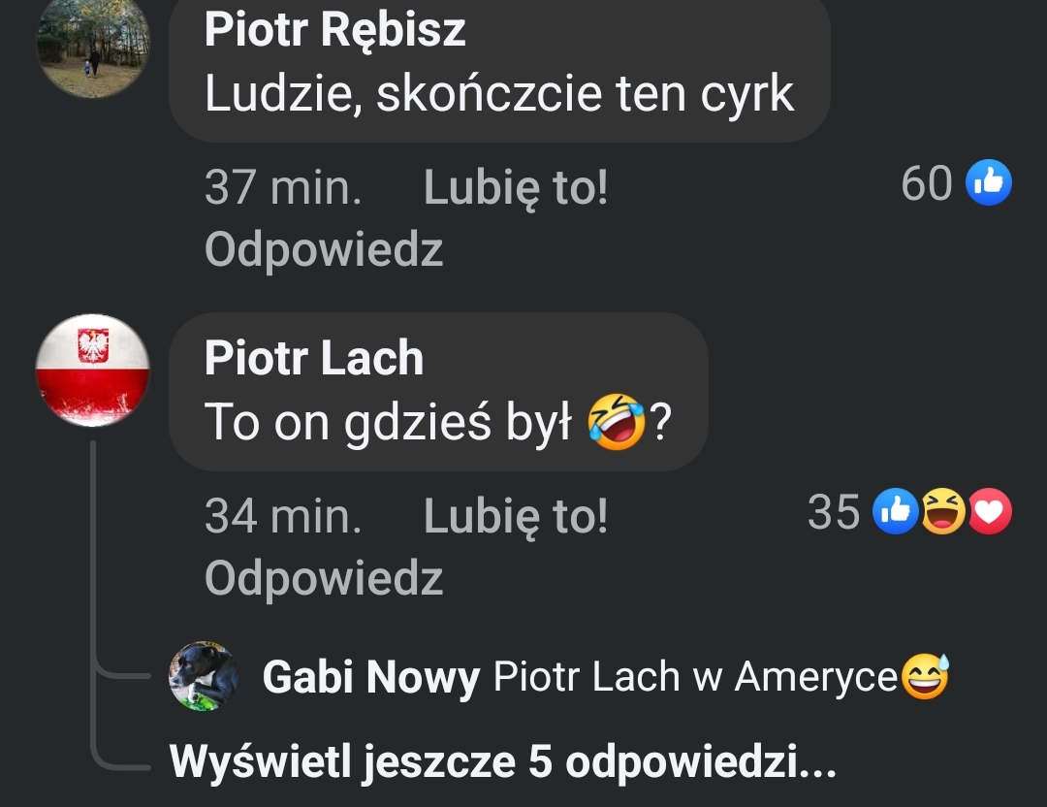Open Piotr Rębisz's forest profile picture
Screen dimensions: 1047x807
coord(92,44)
